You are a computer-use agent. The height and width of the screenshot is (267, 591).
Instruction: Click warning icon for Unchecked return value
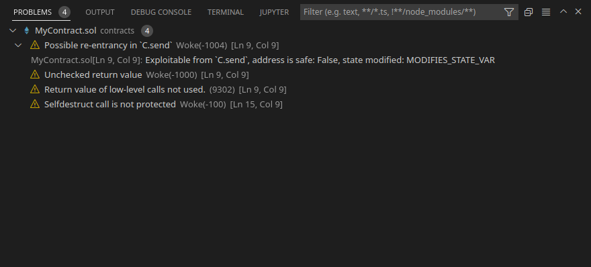click(x=35, y=74)
